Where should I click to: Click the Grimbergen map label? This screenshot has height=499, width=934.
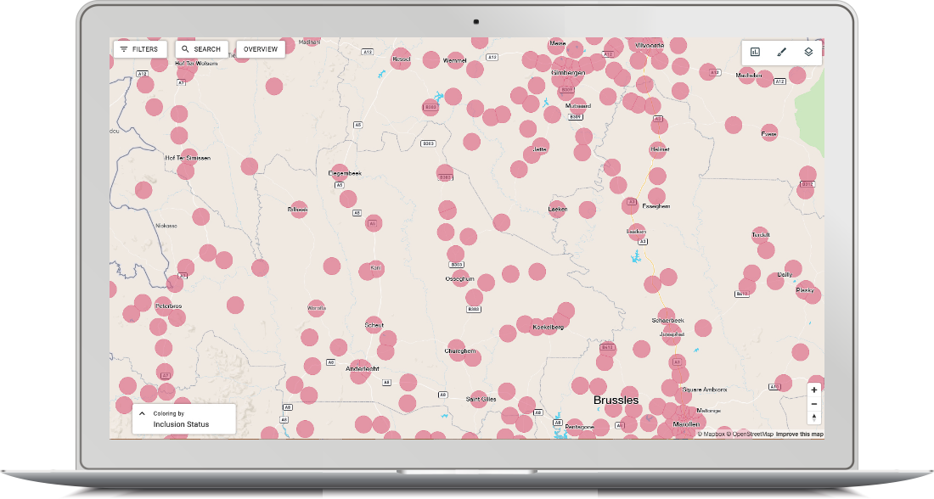tap(568, 73)
